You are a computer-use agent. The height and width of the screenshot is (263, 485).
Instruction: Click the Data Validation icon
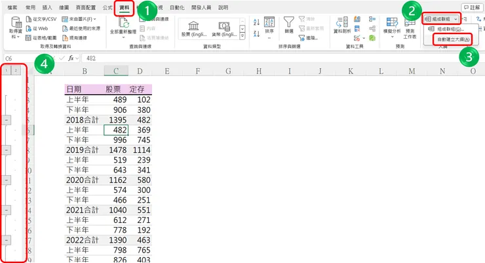357,38
